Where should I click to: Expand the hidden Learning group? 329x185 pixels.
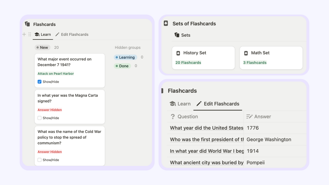tap(125, 57)
